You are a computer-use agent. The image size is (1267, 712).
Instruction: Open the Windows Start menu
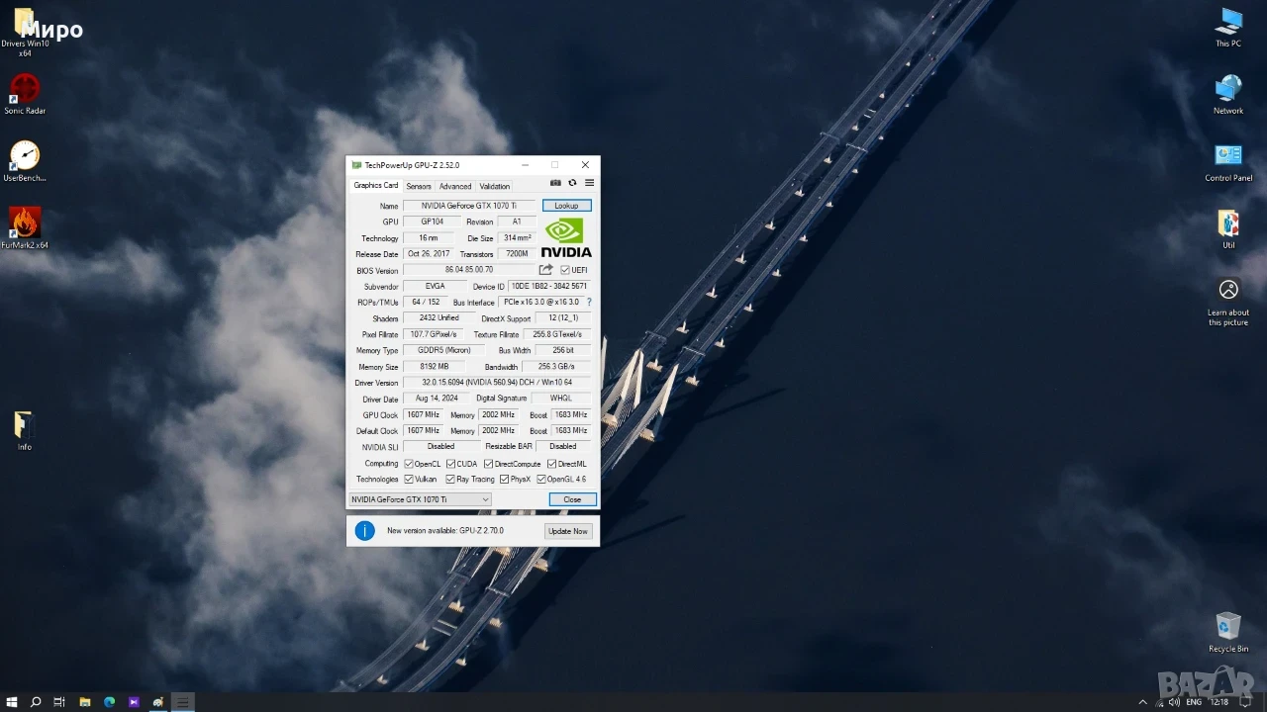pos(12,702)
